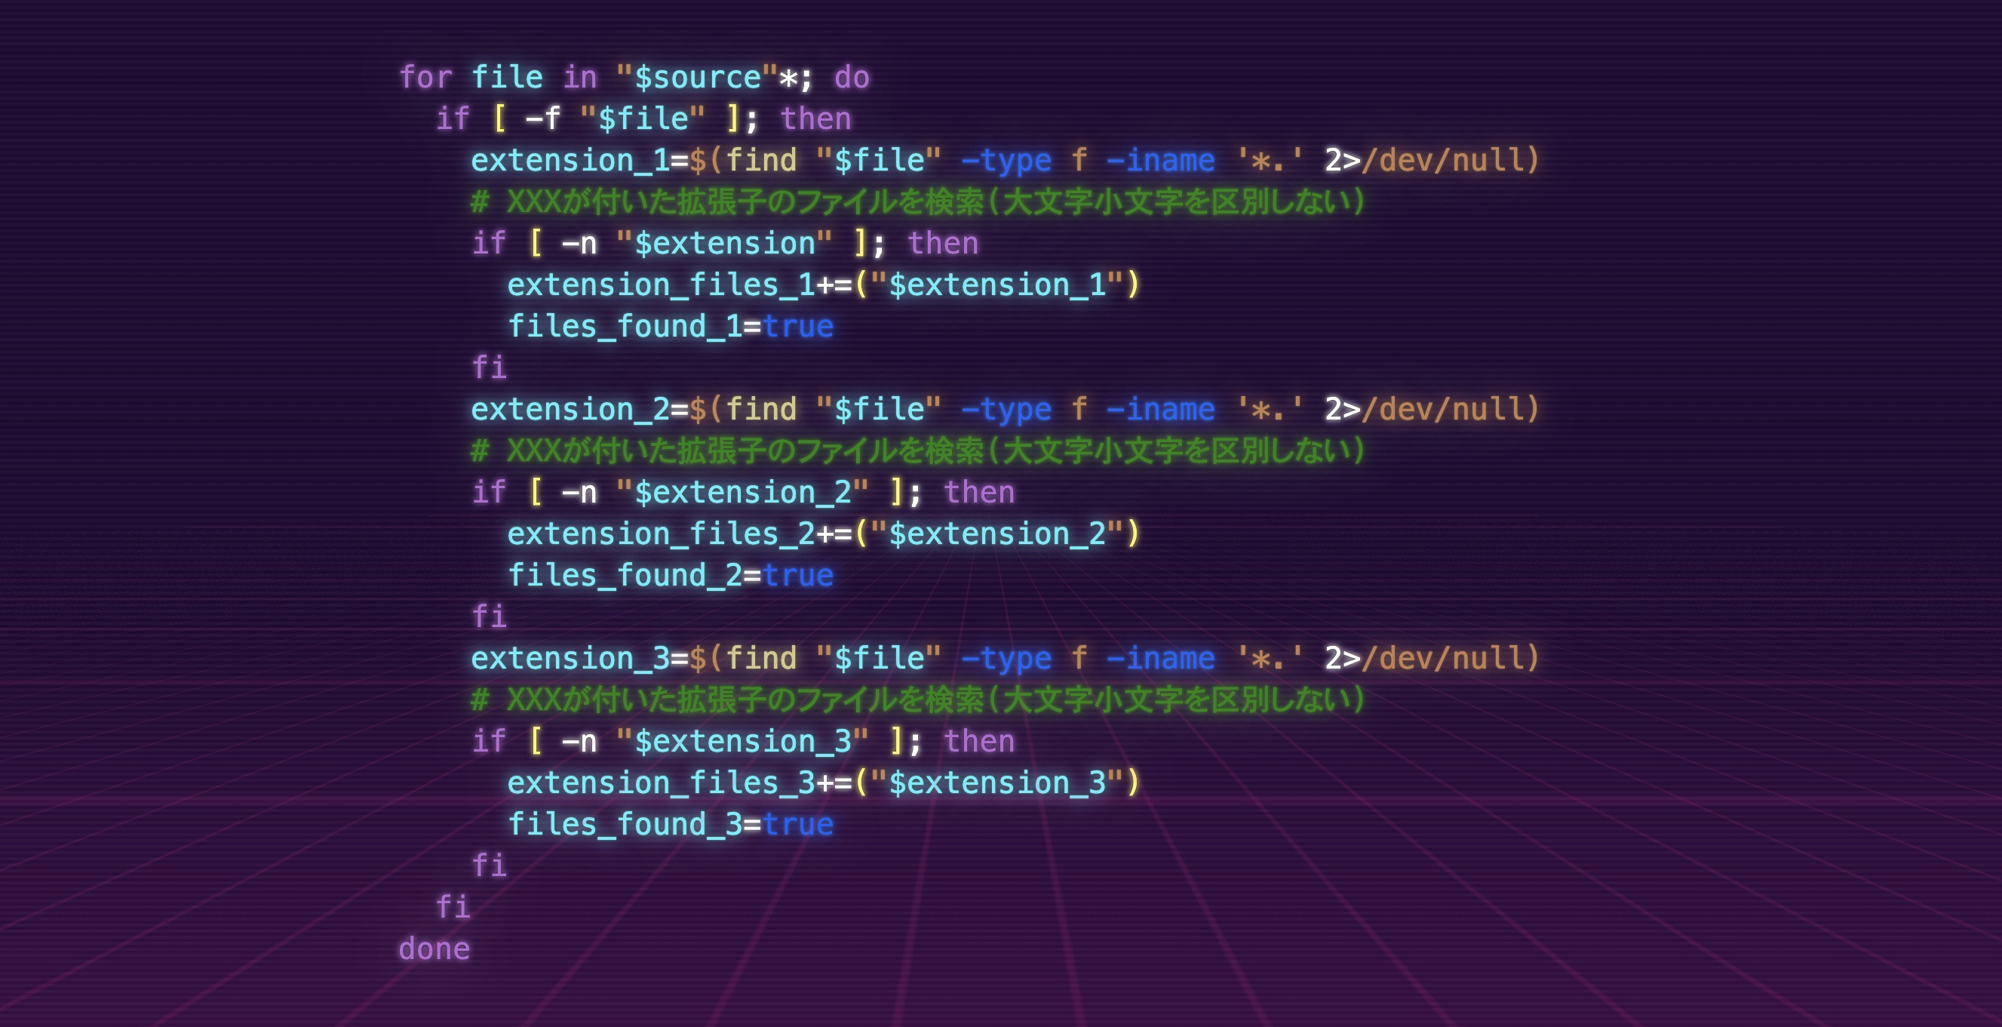Click the Japanese comment below the extension_1 line
Screen dimensions: 2002x1027
tap(918, 202)
